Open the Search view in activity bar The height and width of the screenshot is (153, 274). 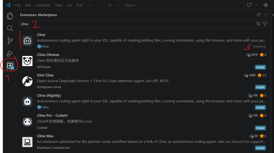point(10,28)
